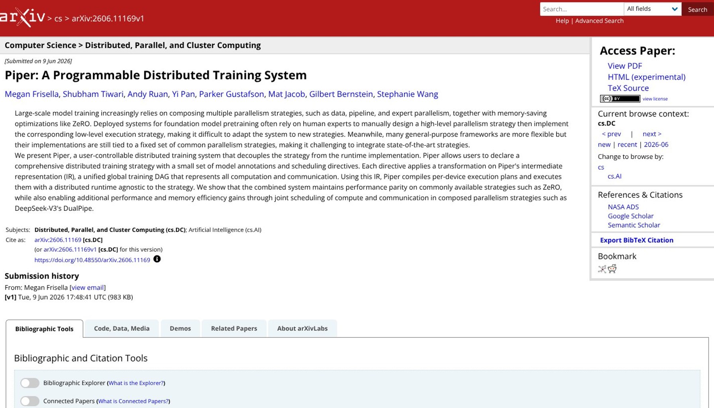
Task: Open author Mat Jacob link
Action: pyautogui.click(x=286, y=94)
